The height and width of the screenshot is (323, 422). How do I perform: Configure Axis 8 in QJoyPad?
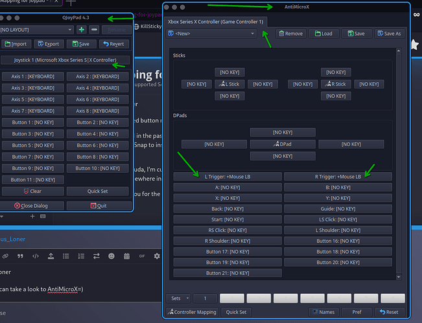tap(97, 111)
